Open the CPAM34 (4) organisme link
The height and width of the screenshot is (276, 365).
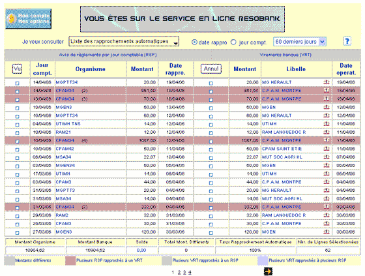point(72,140)
